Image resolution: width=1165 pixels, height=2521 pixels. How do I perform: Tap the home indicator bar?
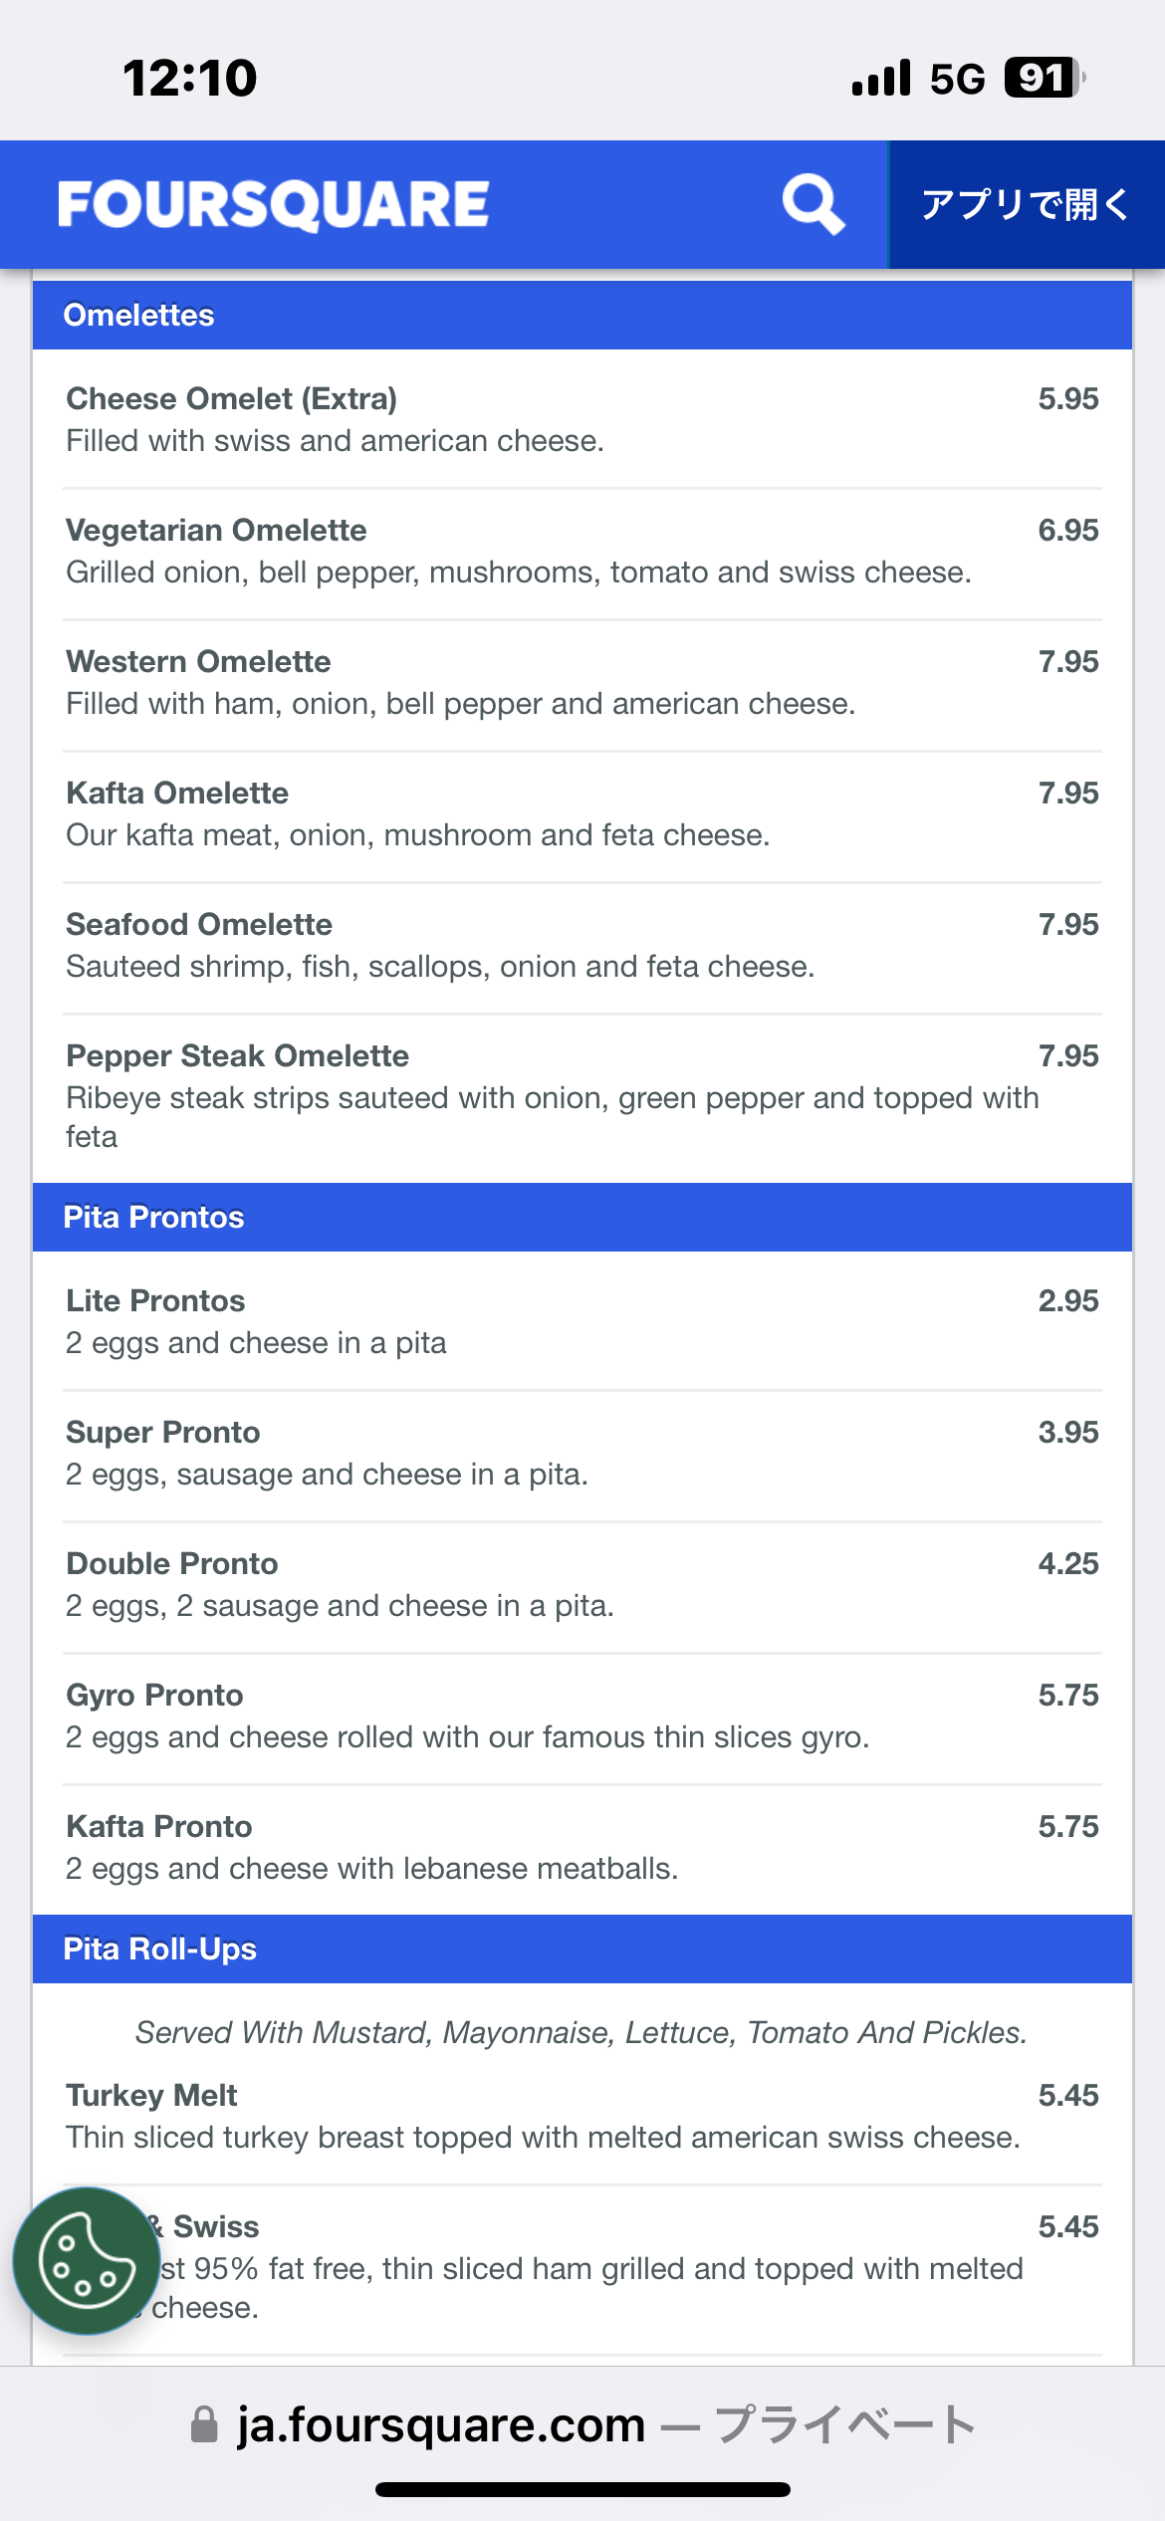[582, 2490]
